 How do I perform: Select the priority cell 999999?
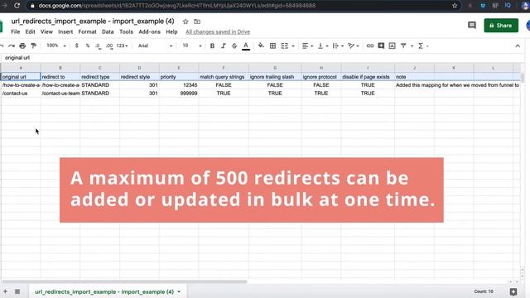(179, 94)
